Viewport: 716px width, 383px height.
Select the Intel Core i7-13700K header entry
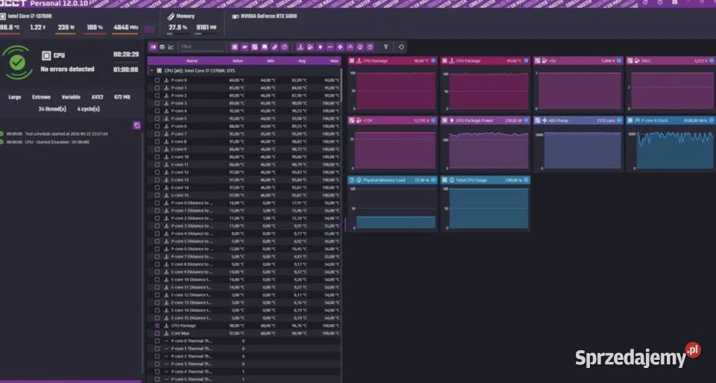tap(27, 16)
